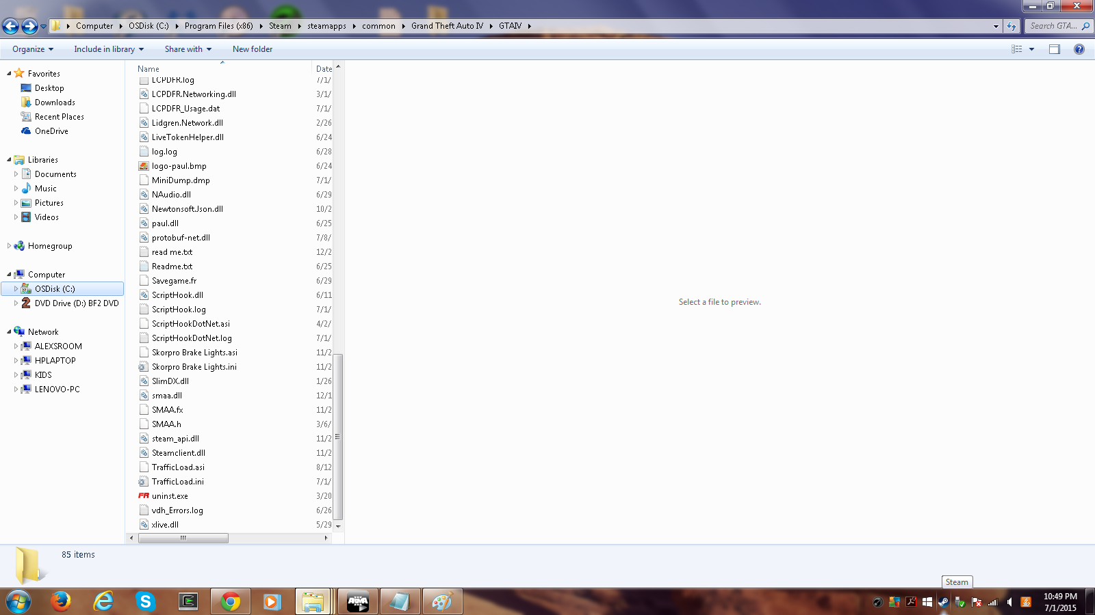Click the change view icon
The image size is (1095, 615).
click(x=1017, y=49)
